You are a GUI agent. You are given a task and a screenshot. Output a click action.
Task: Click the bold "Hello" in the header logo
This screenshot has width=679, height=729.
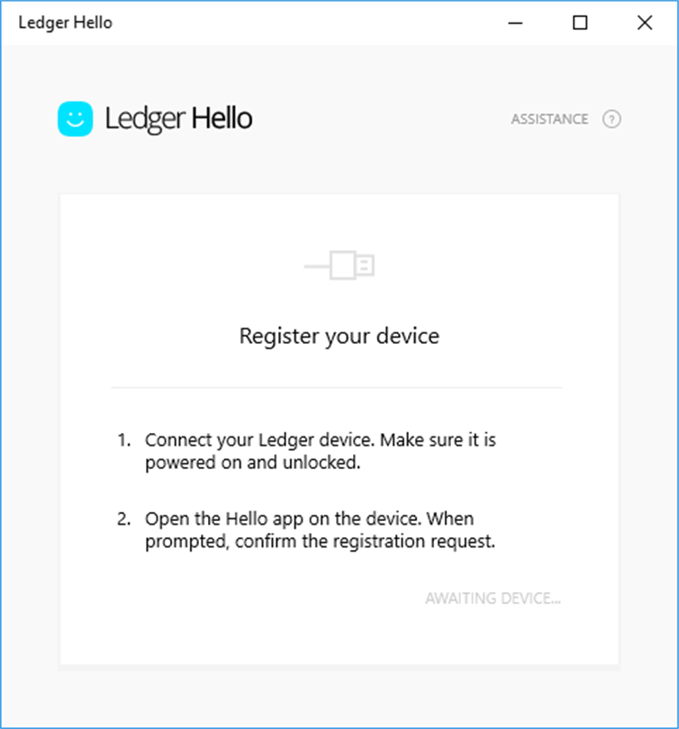pos(222,118)
